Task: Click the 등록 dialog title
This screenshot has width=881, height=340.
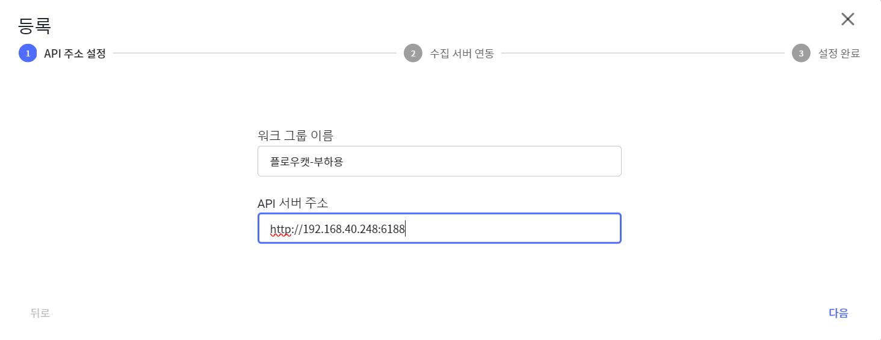Action: 34,25
